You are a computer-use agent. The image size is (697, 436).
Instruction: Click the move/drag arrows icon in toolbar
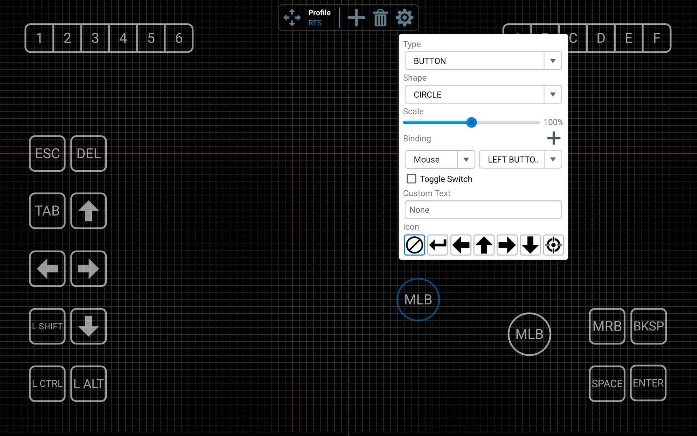pyautogui.click(x=292, y=17)
